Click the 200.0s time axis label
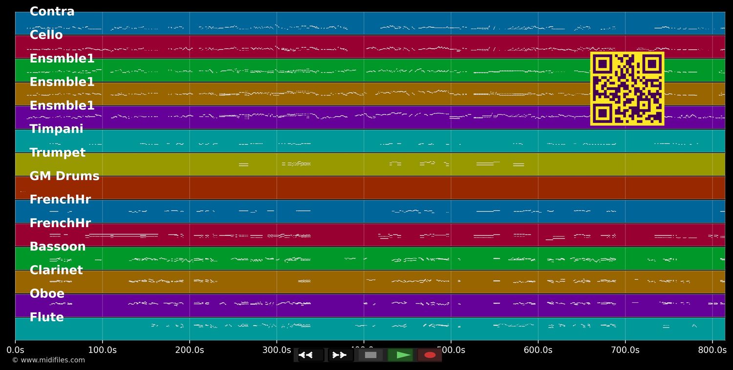 click(x=190, y=350)
